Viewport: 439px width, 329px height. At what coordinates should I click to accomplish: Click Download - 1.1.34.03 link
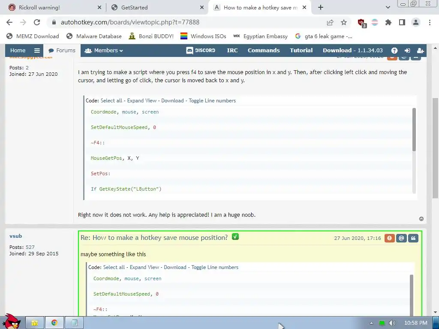[x=352, y=51]
